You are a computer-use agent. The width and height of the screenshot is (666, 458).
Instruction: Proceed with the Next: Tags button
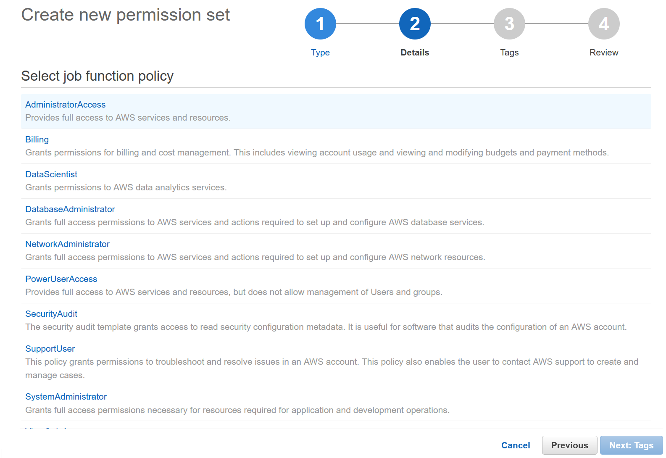pos(631,445)
